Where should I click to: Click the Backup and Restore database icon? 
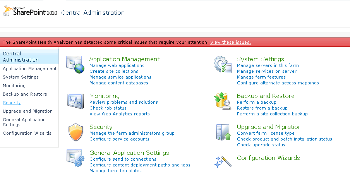pos(222,101)
